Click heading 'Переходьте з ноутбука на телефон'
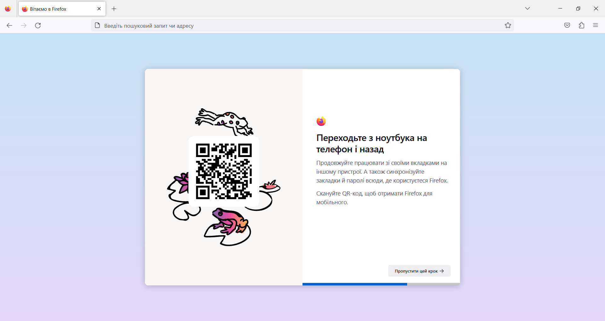This screenshot has width=605, height=321. click(x=372, y=144)
